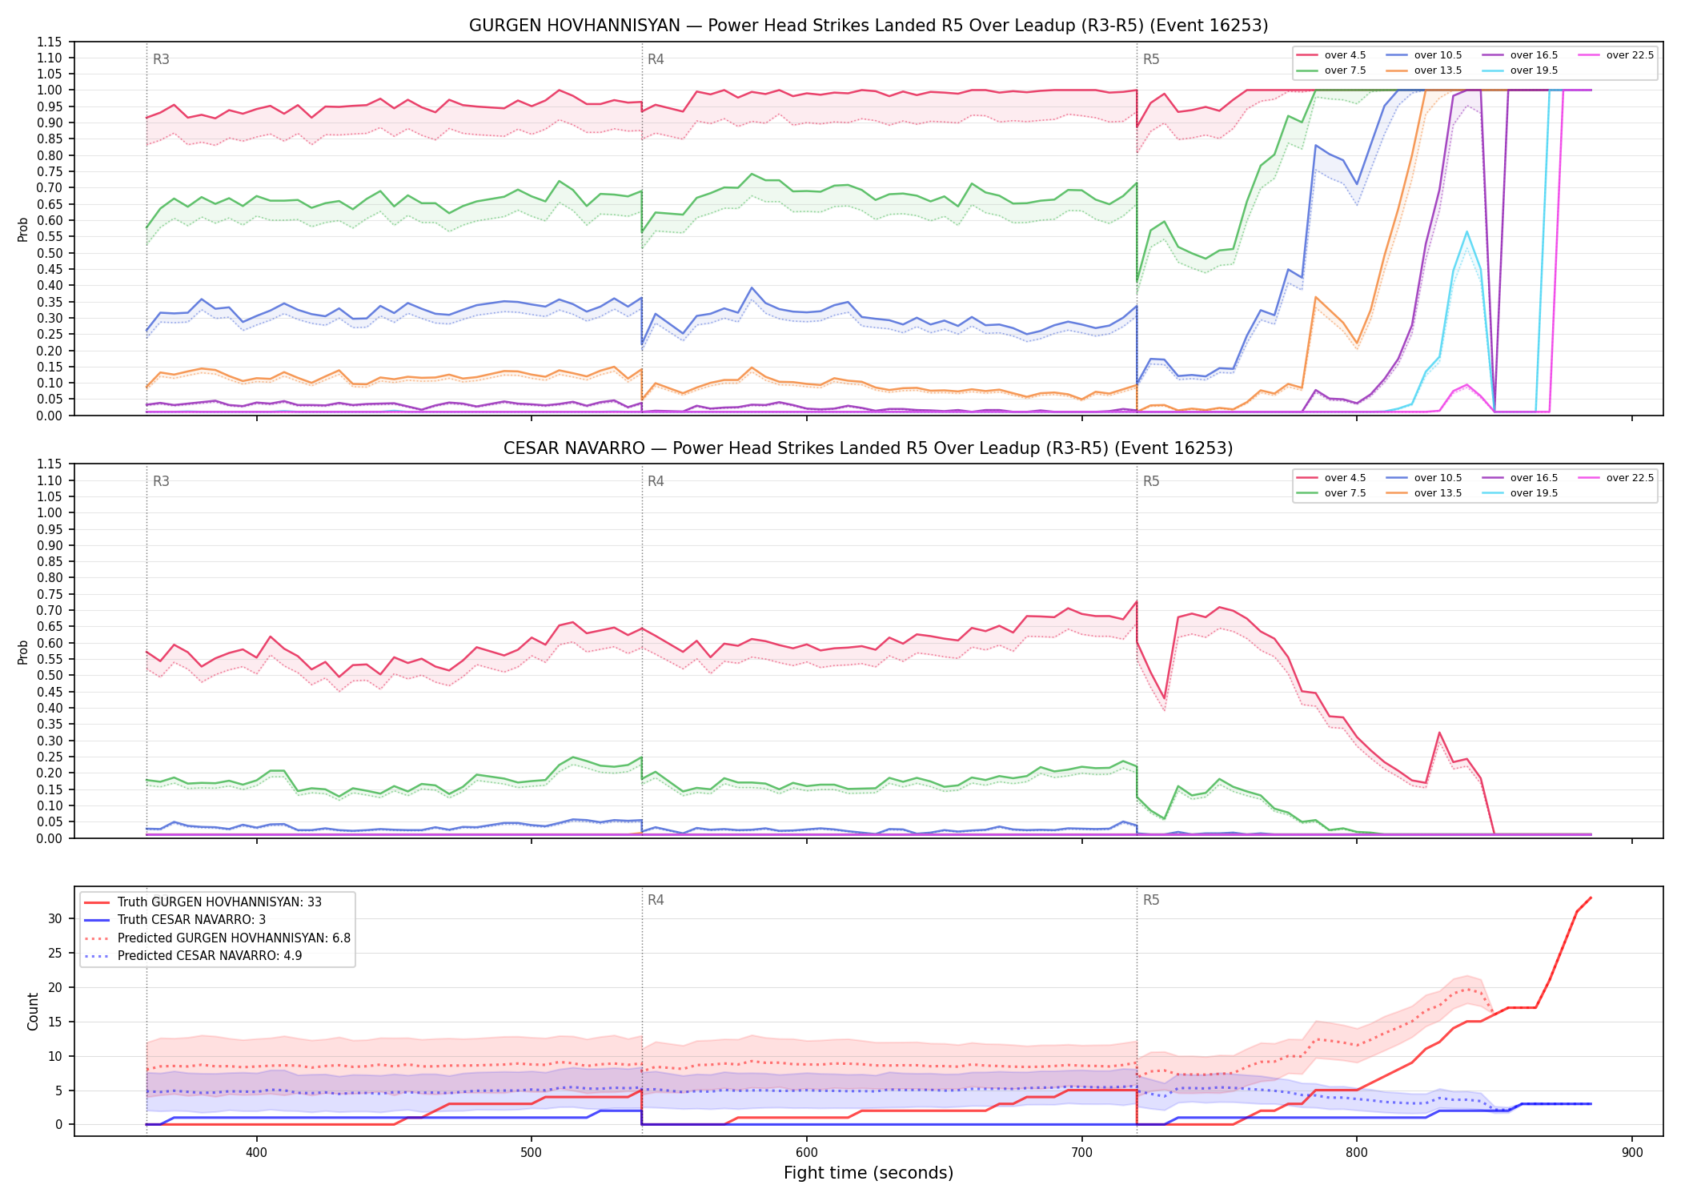Click the 10 tick on the Count axis
The width and height of the screenshot is (1681, 1201).
pyautogui.click(x=54, y=1056)
